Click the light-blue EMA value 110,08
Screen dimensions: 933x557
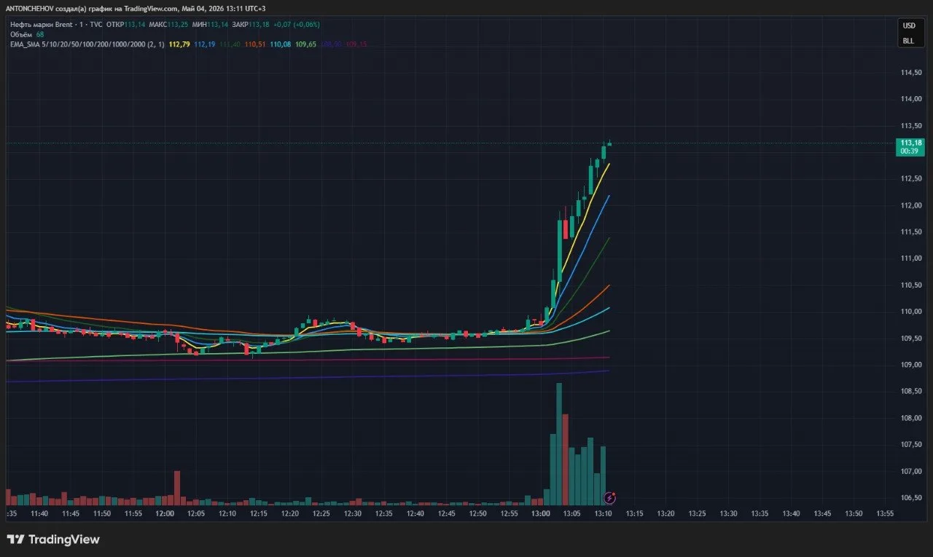coord(281,44)
